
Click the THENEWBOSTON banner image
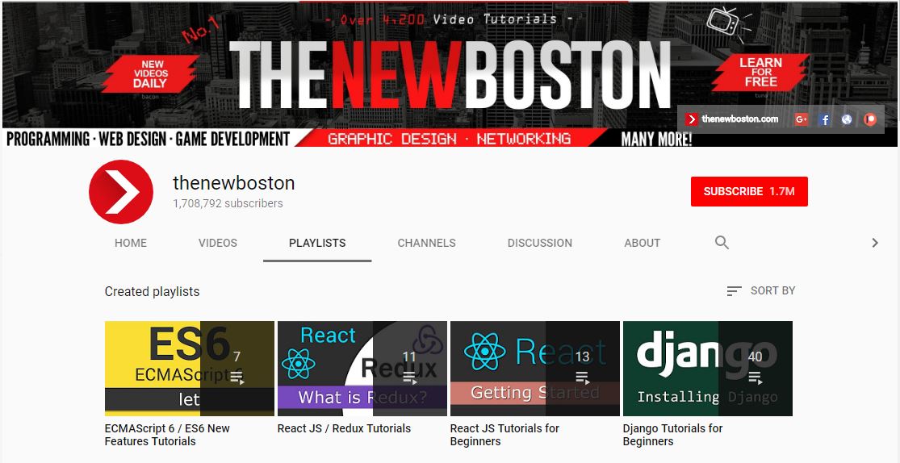click(450, 74)
